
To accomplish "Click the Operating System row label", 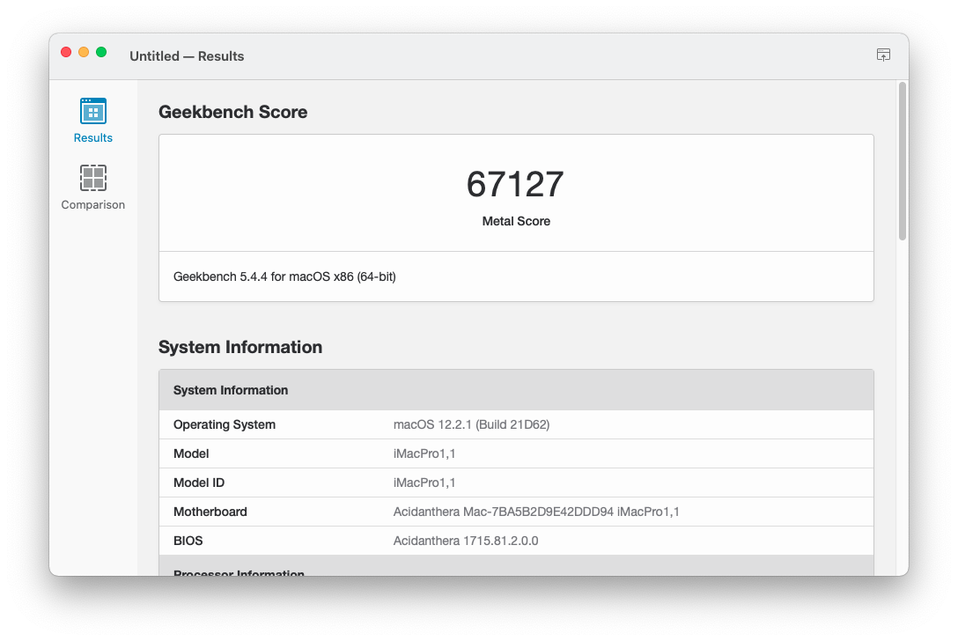I will coord(225,424).
